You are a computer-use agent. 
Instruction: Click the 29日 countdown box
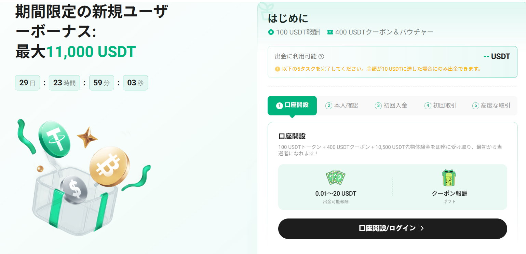(x=27, y=83)
